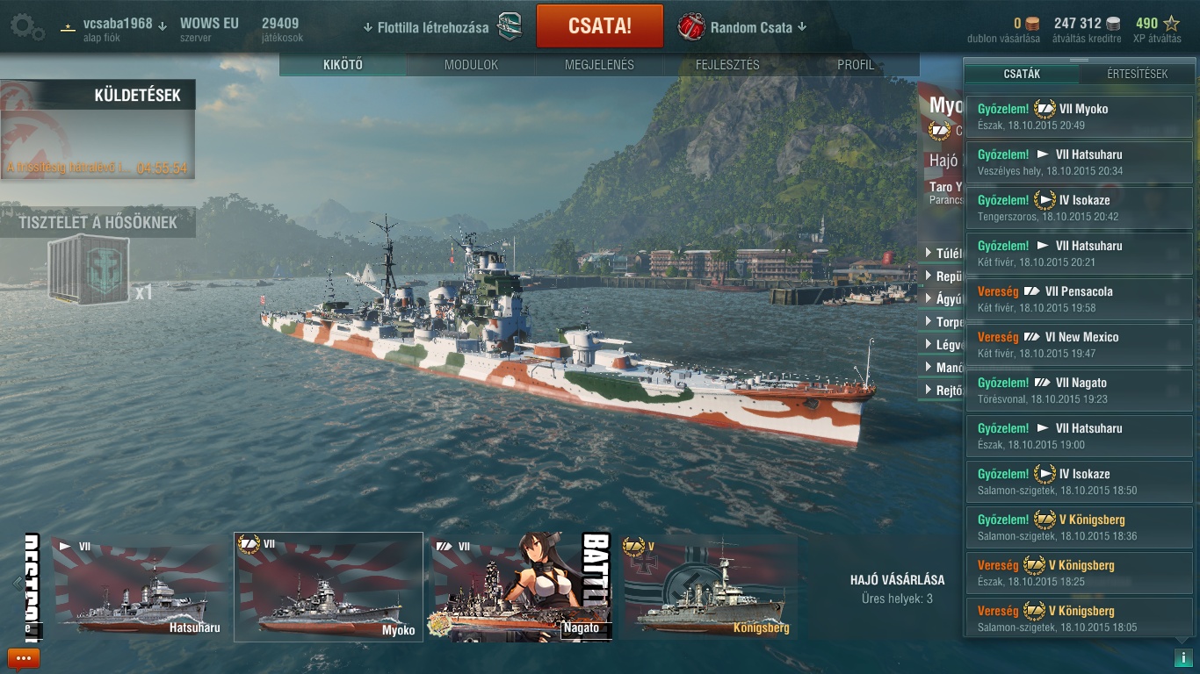Select the Hatsuharu ship in carousel
This screenshot has height=674, width=1200.
coord(138,587)
